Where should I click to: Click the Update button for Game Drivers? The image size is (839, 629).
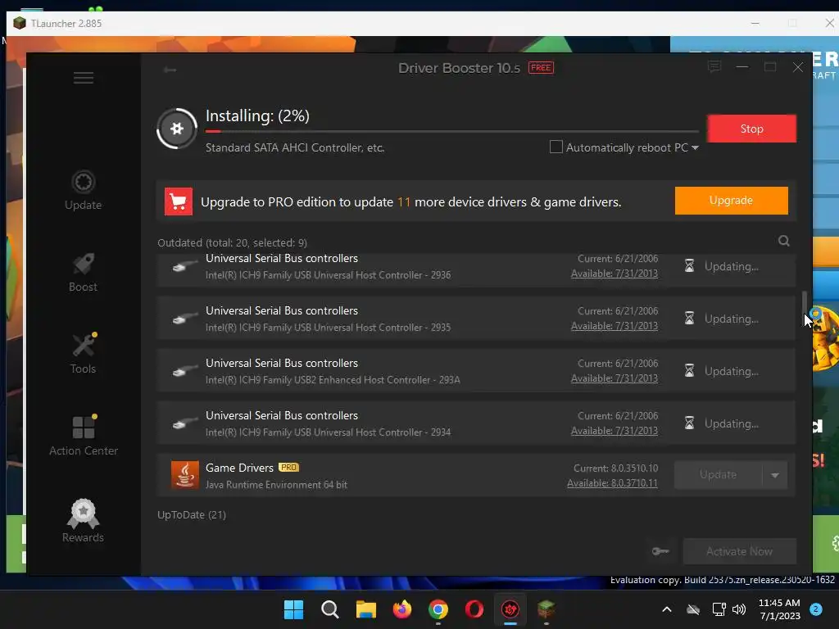[718, 475]
